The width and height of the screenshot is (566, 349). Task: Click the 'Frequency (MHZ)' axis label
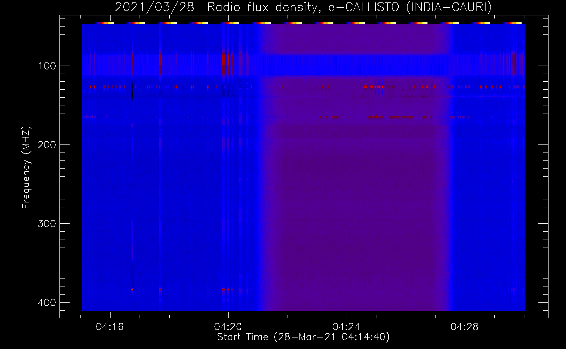click(26, 168)
